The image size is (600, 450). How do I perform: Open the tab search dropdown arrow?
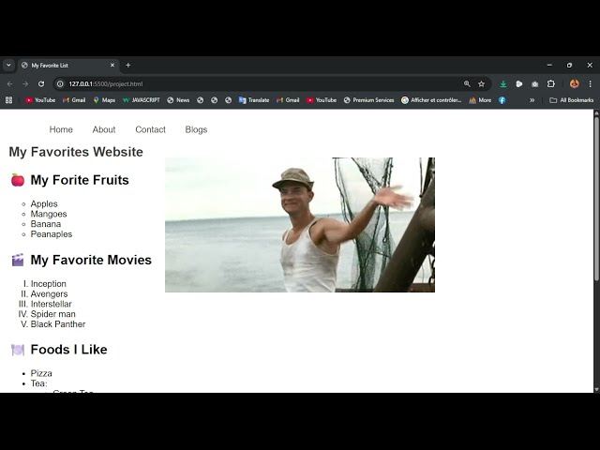point(8,65)
